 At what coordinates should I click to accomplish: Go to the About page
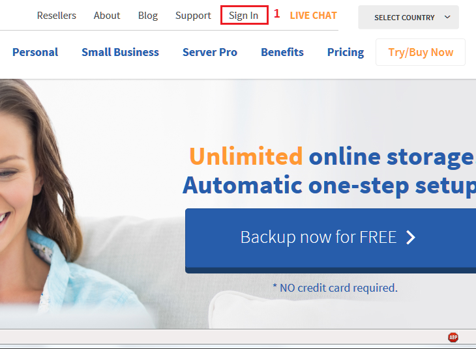coord(107,16)
